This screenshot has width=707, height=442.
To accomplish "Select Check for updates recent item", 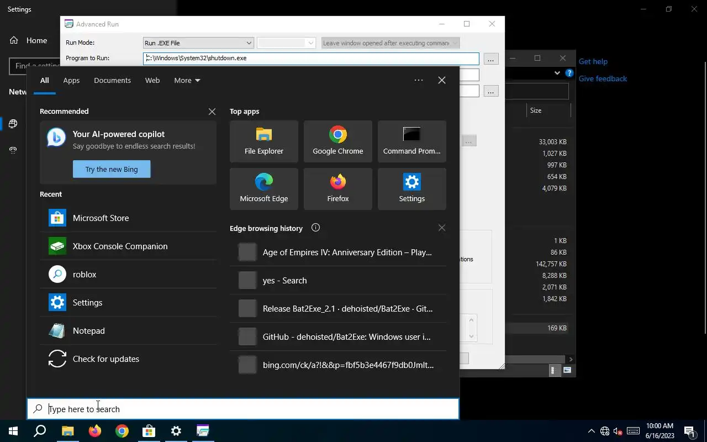I will [x=128, y=359].
